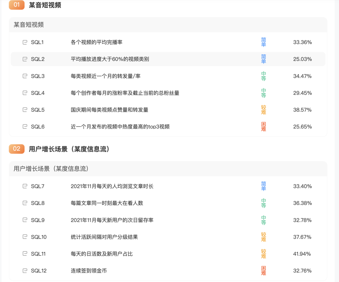Click the icon beside SQL3
339x282 pixels.
pyautogui.click(x=25, y=76)
